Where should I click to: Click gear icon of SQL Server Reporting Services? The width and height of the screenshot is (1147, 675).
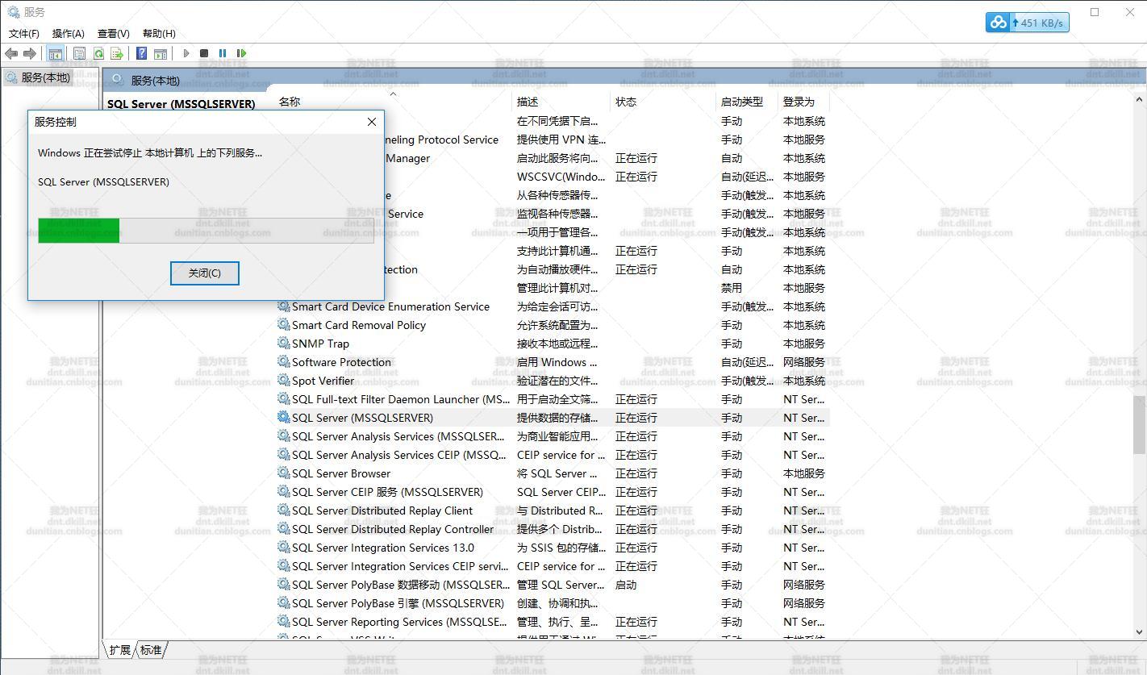pos(283,622)
